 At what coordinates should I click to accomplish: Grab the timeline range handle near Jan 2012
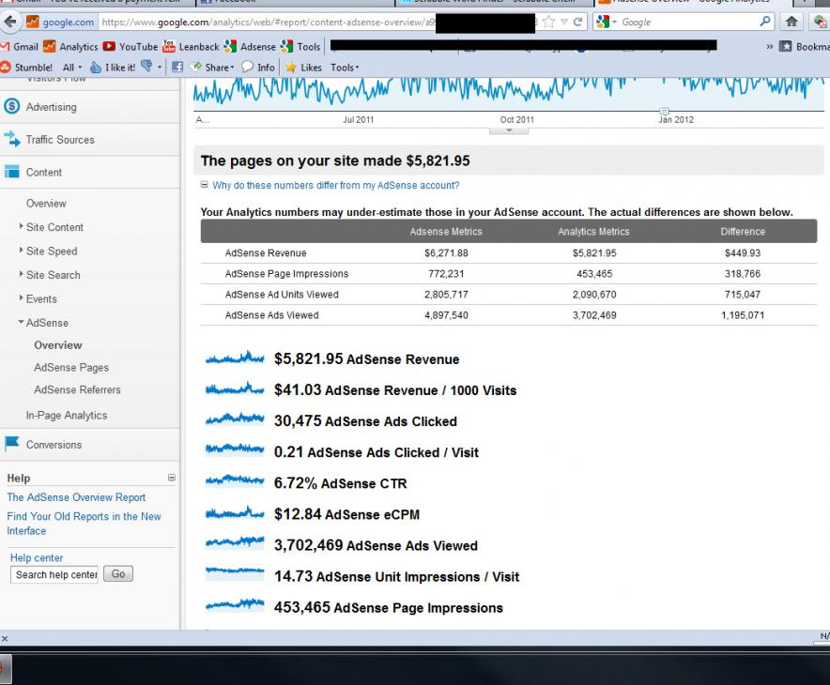point(665,111)
